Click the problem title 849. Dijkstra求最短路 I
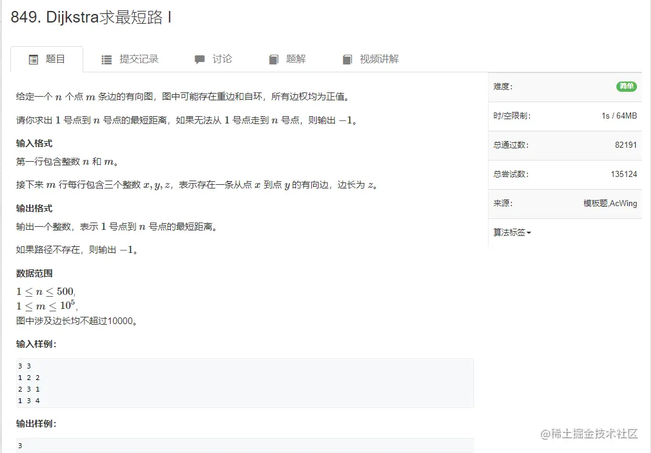Screen dimensions: 651x453 pos(91,18)
